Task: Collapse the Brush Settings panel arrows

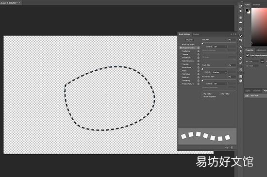Action: [232, 34]
